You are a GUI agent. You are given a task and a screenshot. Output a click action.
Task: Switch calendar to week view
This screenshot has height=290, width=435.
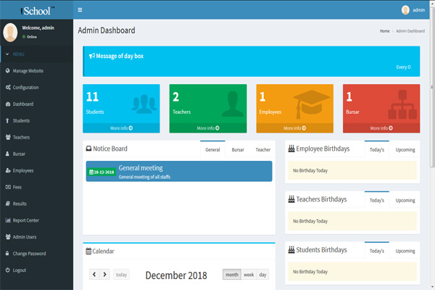coord(249,275)
